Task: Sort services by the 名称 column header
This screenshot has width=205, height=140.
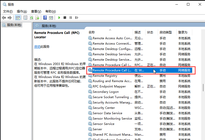Action: point(92,32)
